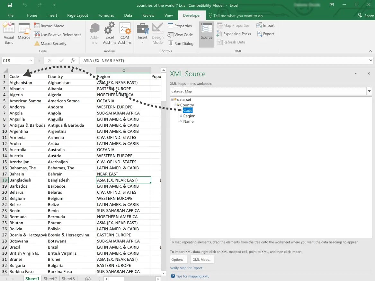Open XML Source task pane options arrow
Screen dimensions: 375x281
(x=356, y=73)
